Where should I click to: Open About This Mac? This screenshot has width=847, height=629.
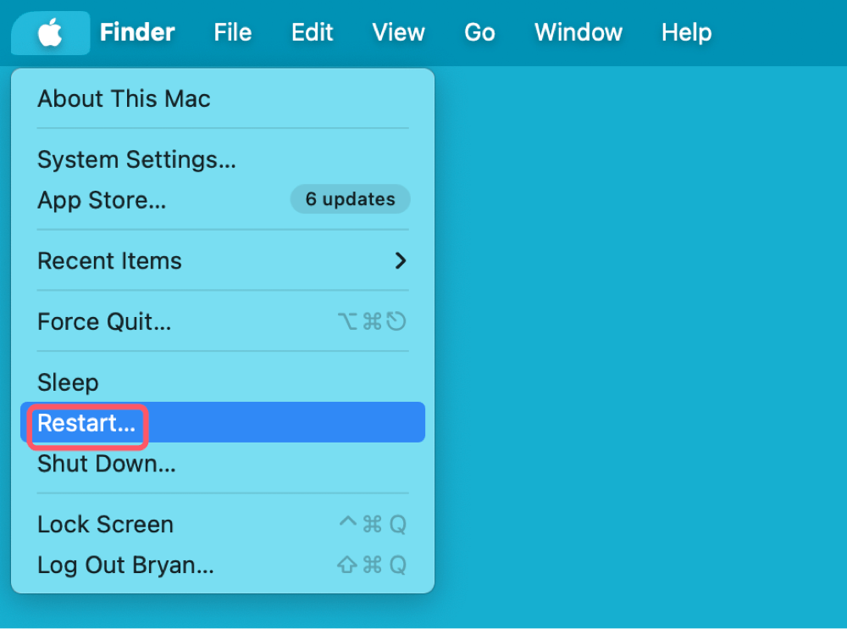point(124,99)
